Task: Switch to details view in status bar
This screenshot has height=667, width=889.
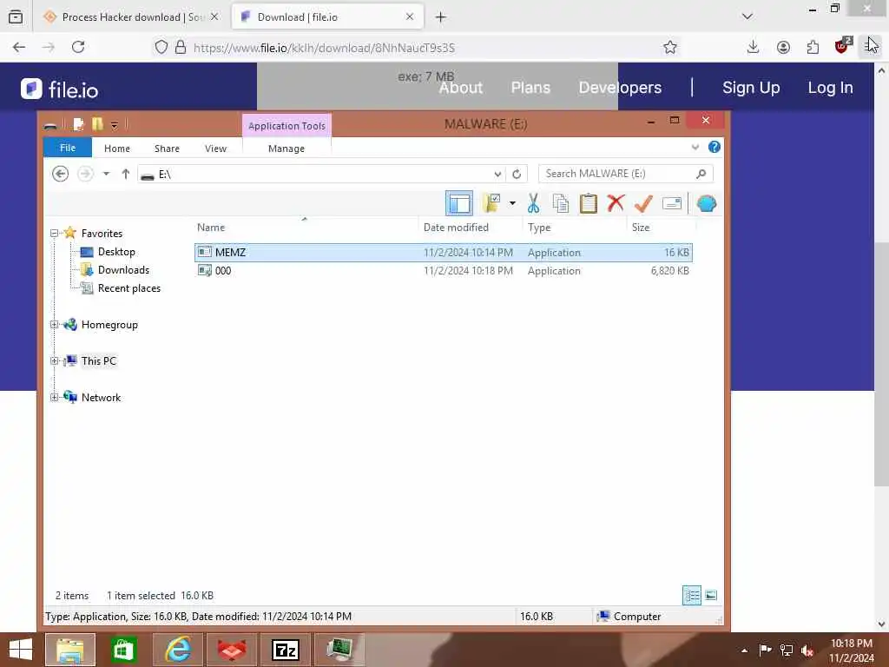Action: (692, 595)
